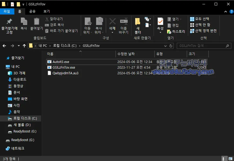Viewport: 234px width, 161px height.
Task: Click 선택 영역 반전 invert selection
Action: 203,31
